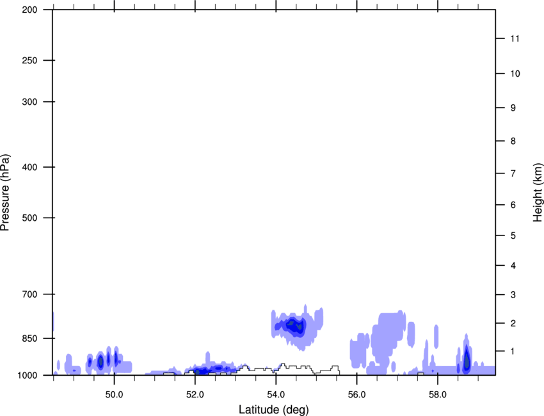Image resolution: width=544 pixels, height=416 pixels.
Task: Pick the 11 km height label
Action: [x=515, y=38]
